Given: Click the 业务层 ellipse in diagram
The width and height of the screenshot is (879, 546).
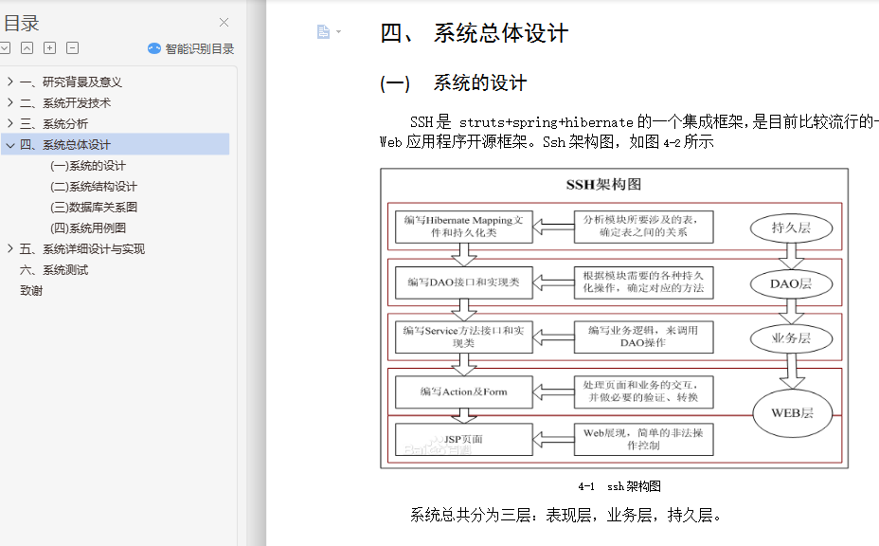Looking at the screenshot, I should tap(791, 337).
